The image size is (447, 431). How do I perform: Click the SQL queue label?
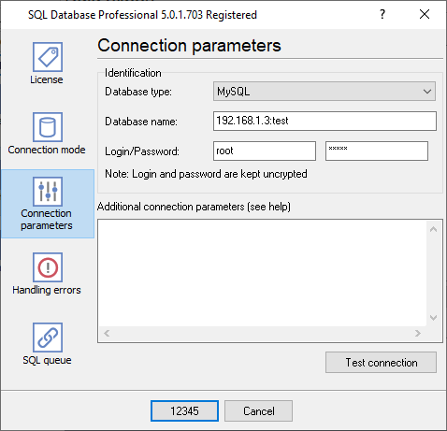(47, 360)
